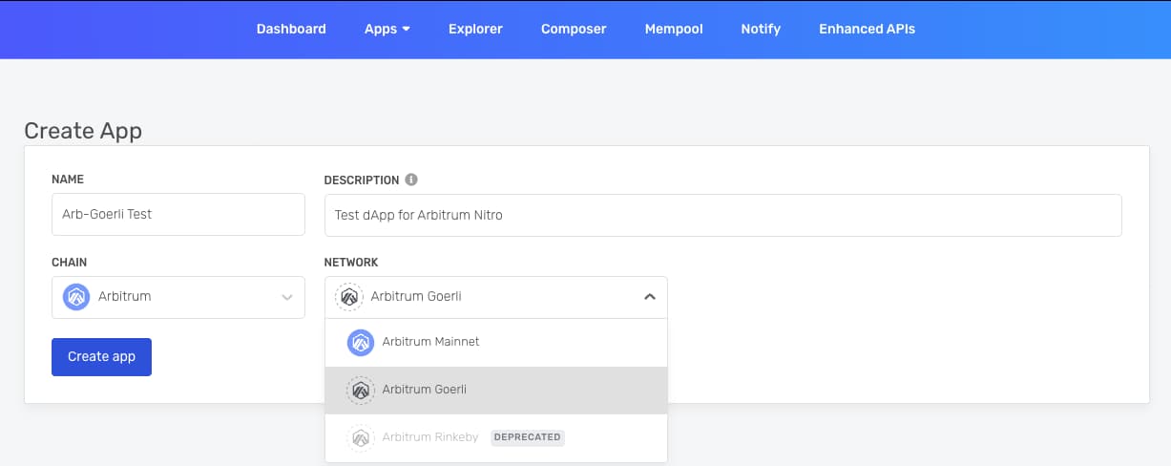Click into the Description text field

[x=722, y=215]
